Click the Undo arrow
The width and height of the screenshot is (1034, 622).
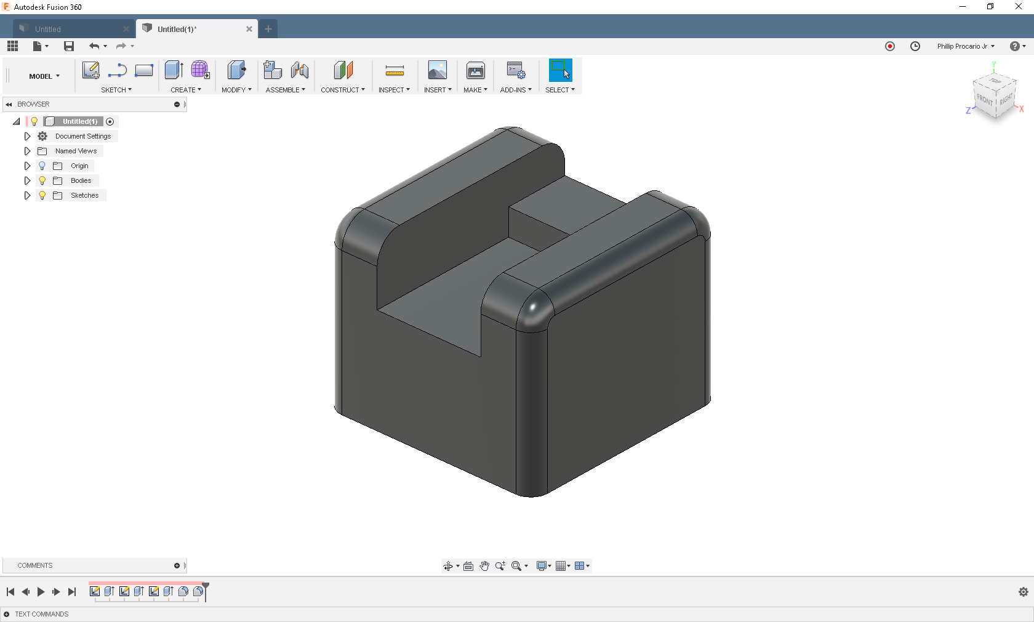click(x=94, y=46)
